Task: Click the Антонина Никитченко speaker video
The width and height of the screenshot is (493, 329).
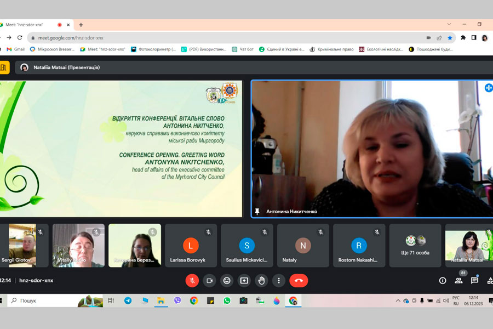Action: (372, 149)
